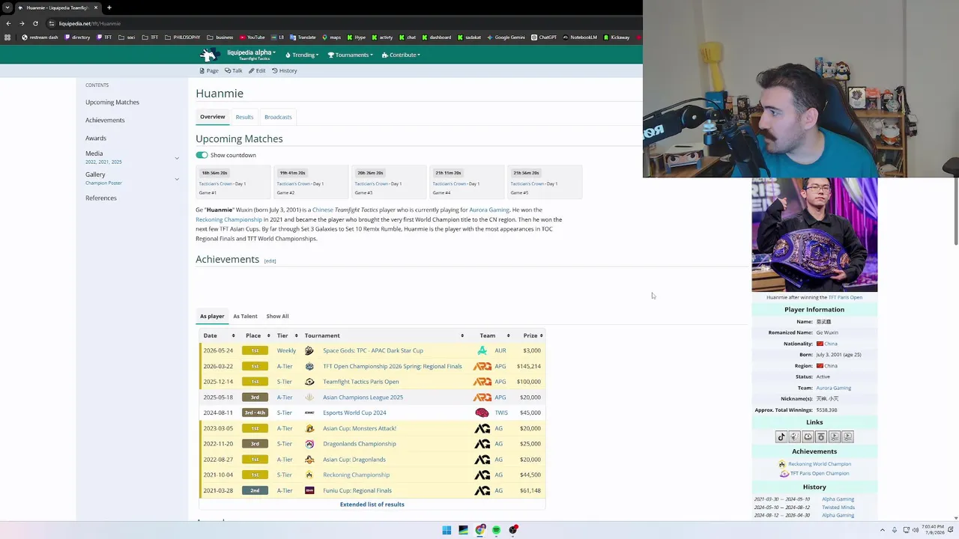Select the Show All tab
The image size is (959, 539).
[277, 316]
